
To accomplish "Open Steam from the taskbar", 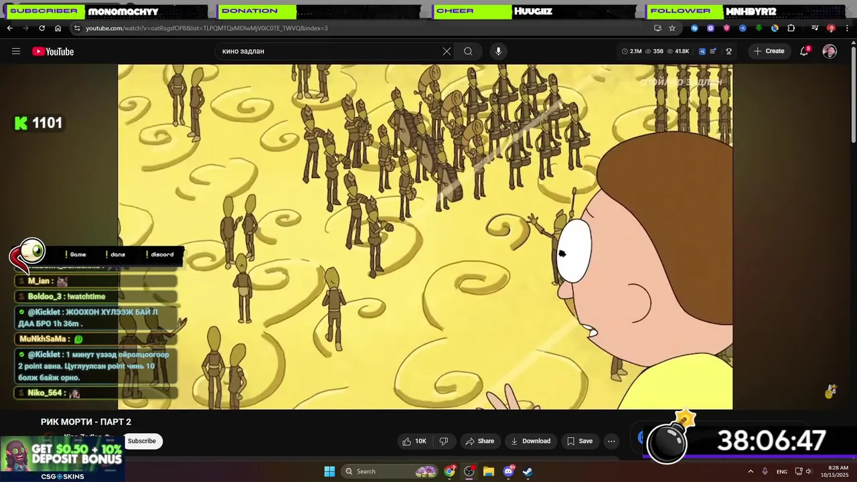I will click(x=528, y=471).
